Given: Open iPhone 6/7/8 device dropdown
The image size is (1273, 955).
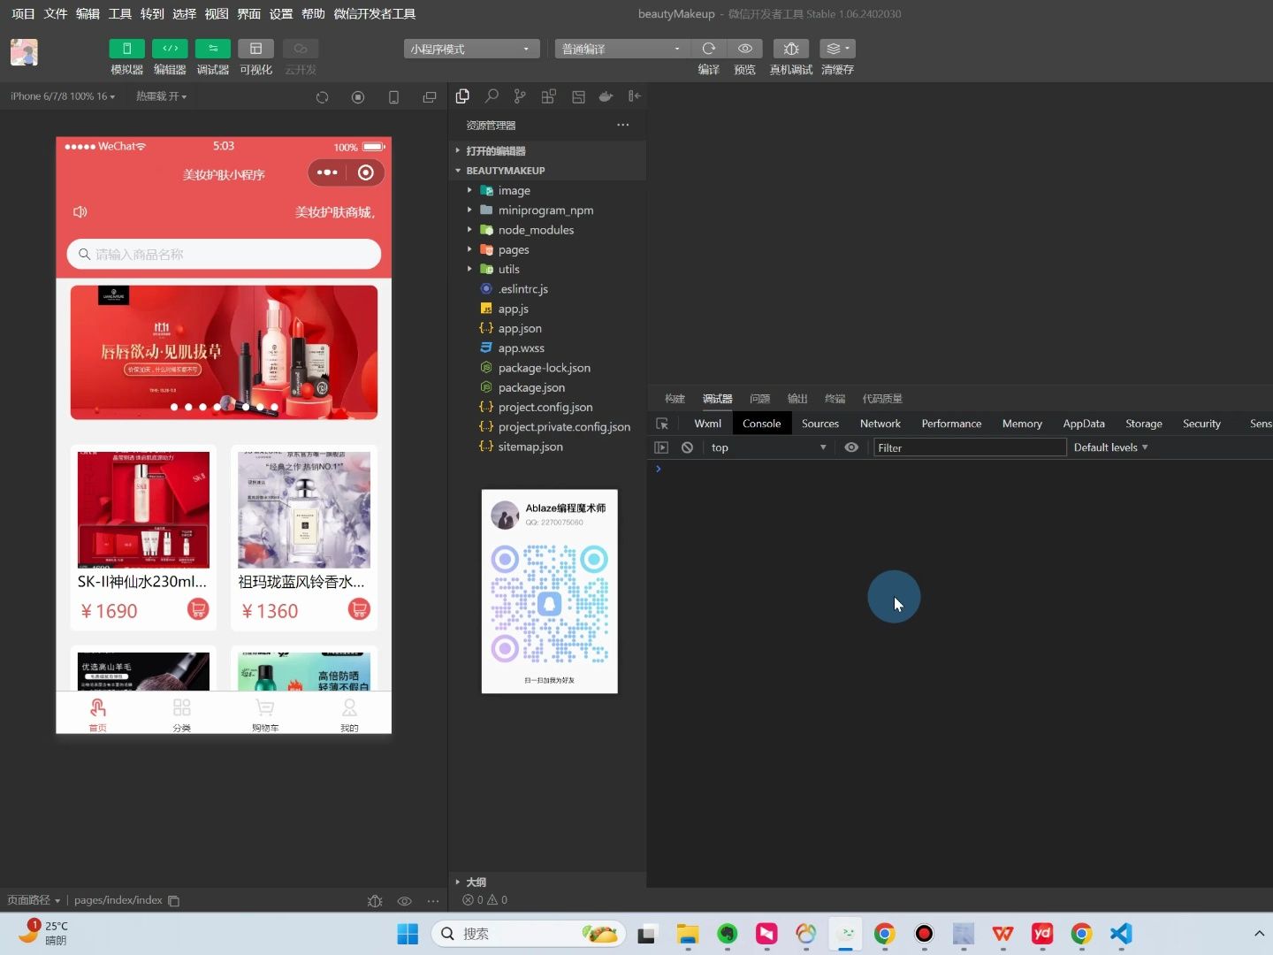Looking at the screenshot, I should [63, 96].
